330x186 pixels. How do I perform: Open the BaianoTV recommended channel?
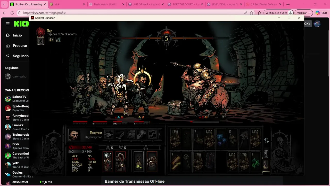16,99
